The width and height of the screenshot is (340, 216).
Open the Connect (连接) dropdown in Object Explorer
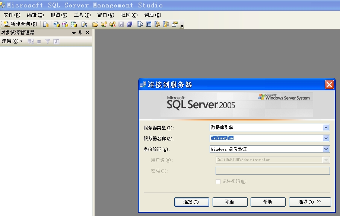coord(12,41)
